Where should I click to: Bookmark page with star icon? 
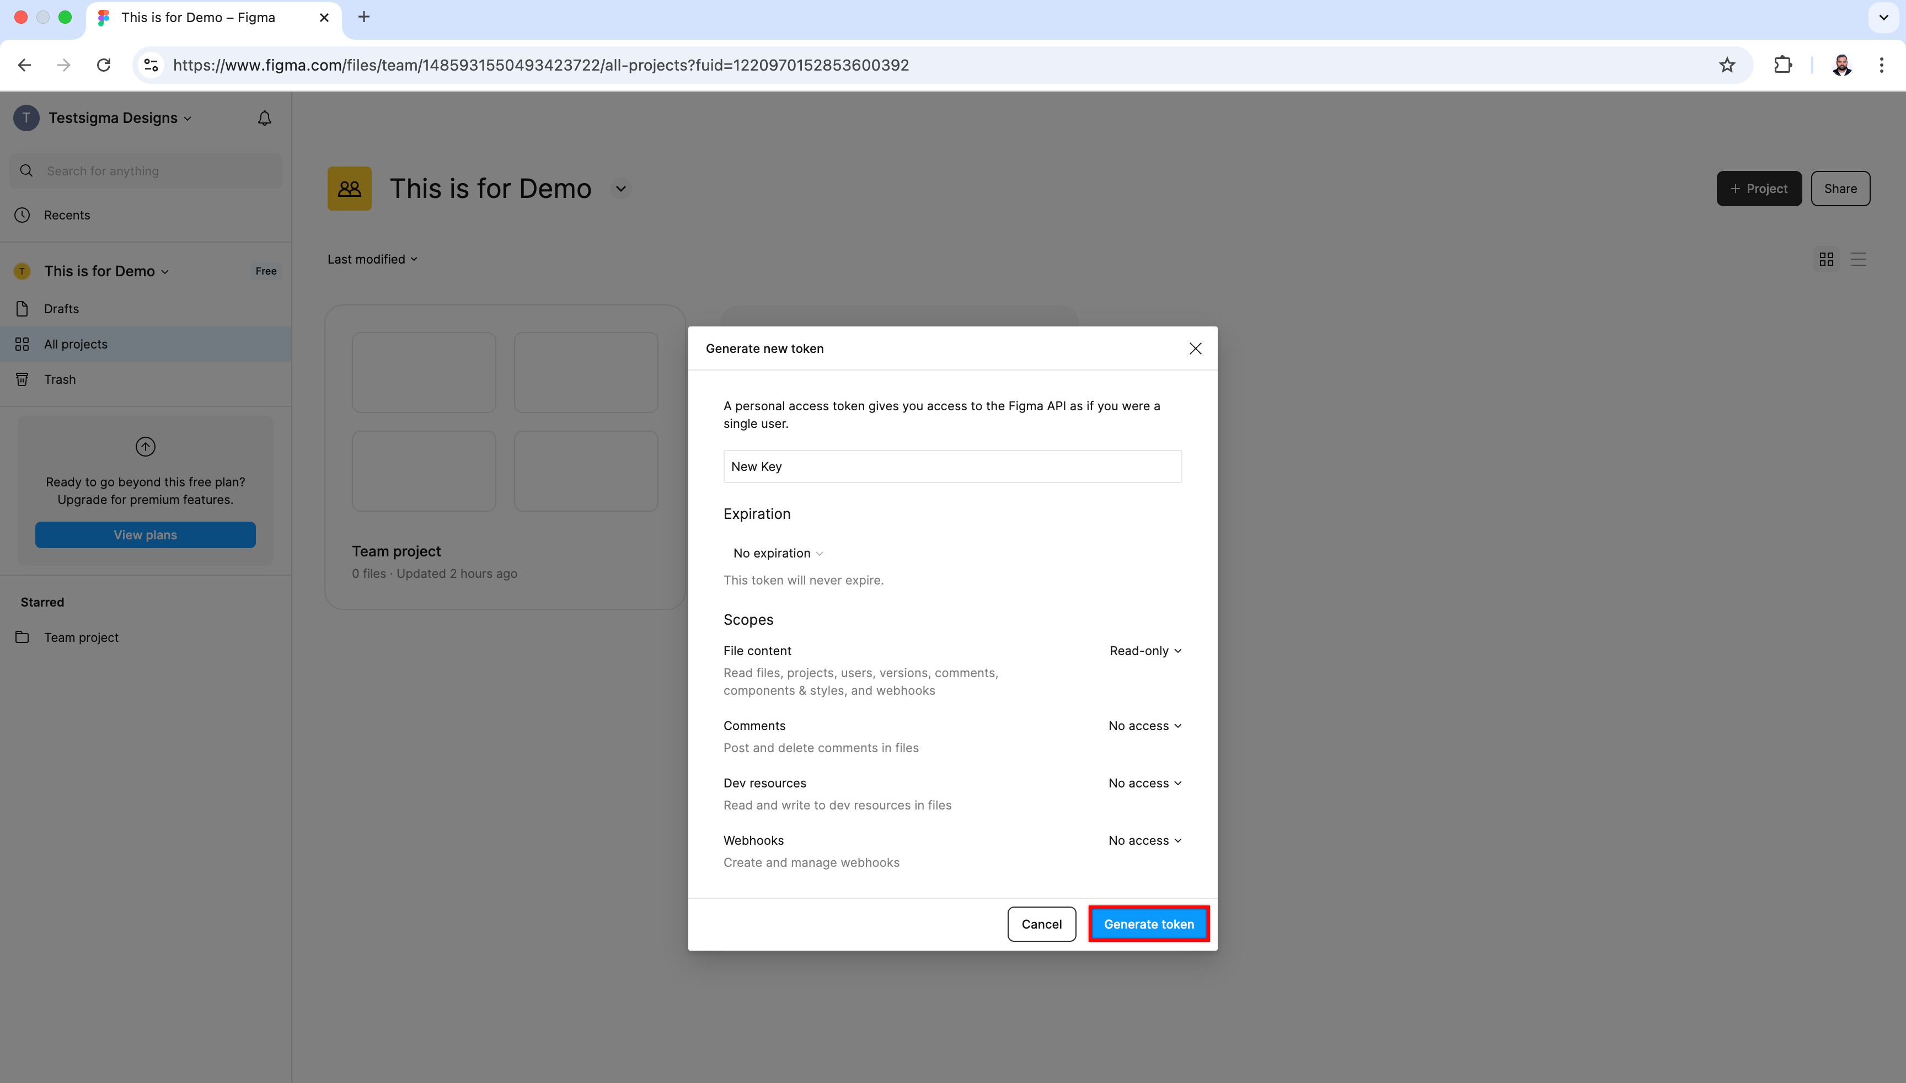click(1727, 66)
